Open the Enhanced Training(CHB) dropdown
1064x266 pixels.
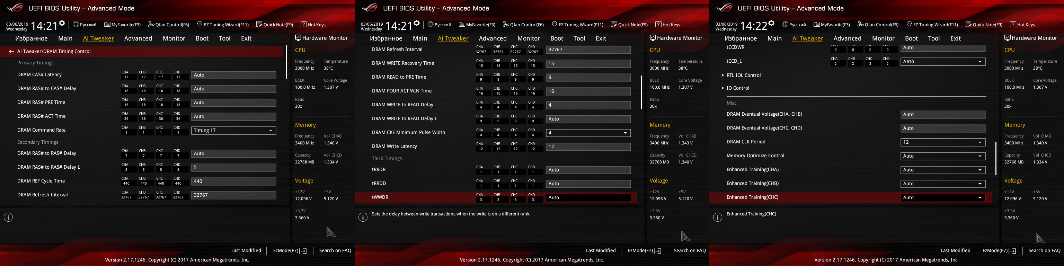tap(943, 184)
